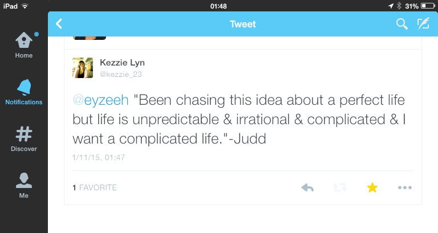The image size is (438, 233).
Task: Open the search magnifier icon
Action: pyautogui.click(x=402, y=24)
